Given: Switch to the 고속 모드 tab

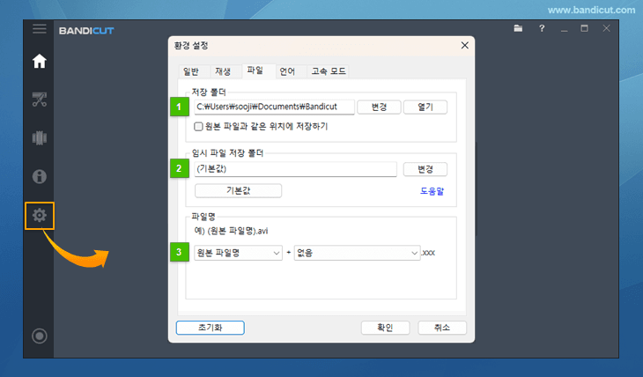Looking at the screenshot, I should coord(329,71).
